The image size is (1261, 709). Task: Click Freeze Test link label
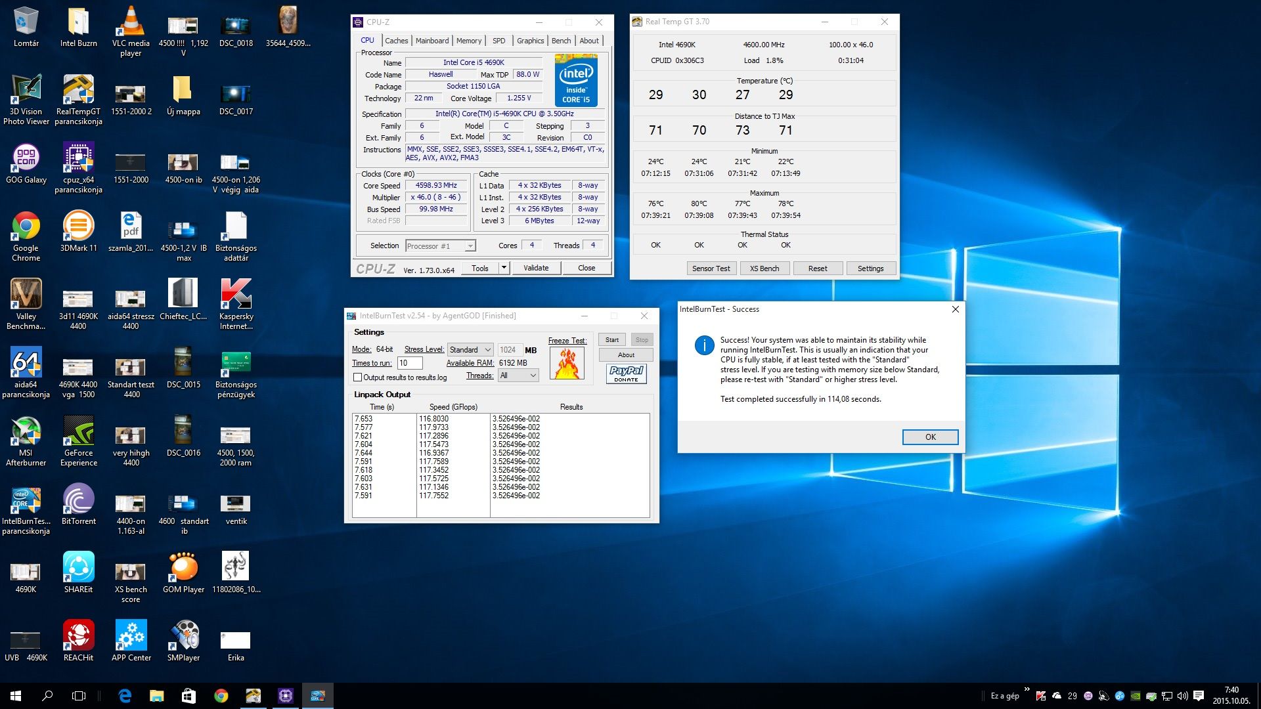click(x=567, y=341)
